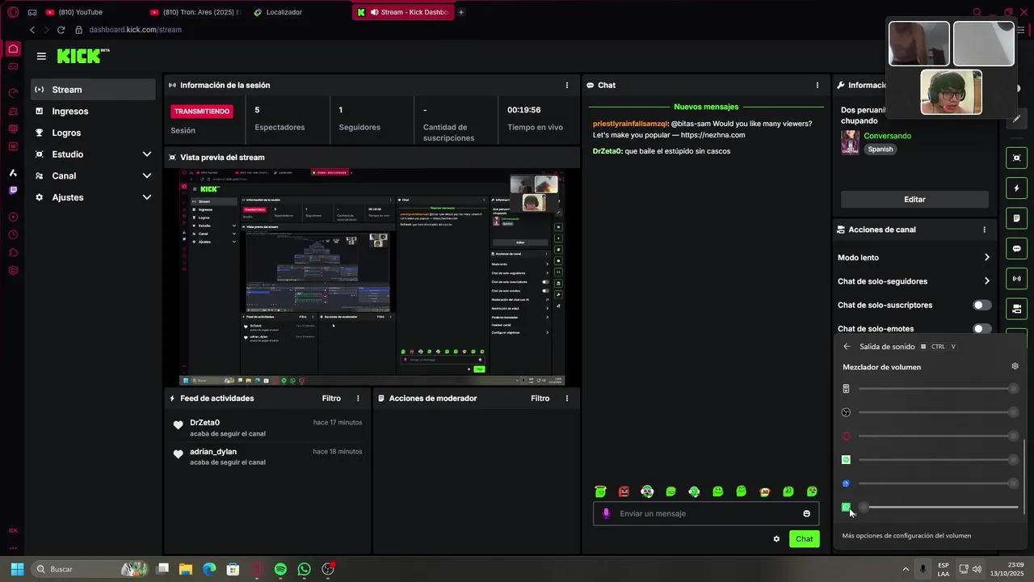Image resolution: width=1034 pixels, height=582 pixels.
Task: Click the Editar stream info button
Action: point(914,199)
